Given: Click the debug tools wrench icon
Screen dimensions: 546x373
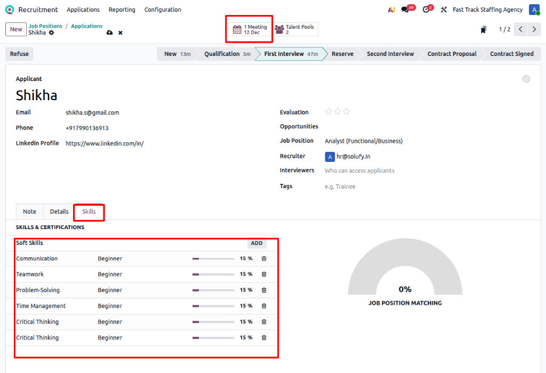Looking at the screenshot, I should (443, 10).
